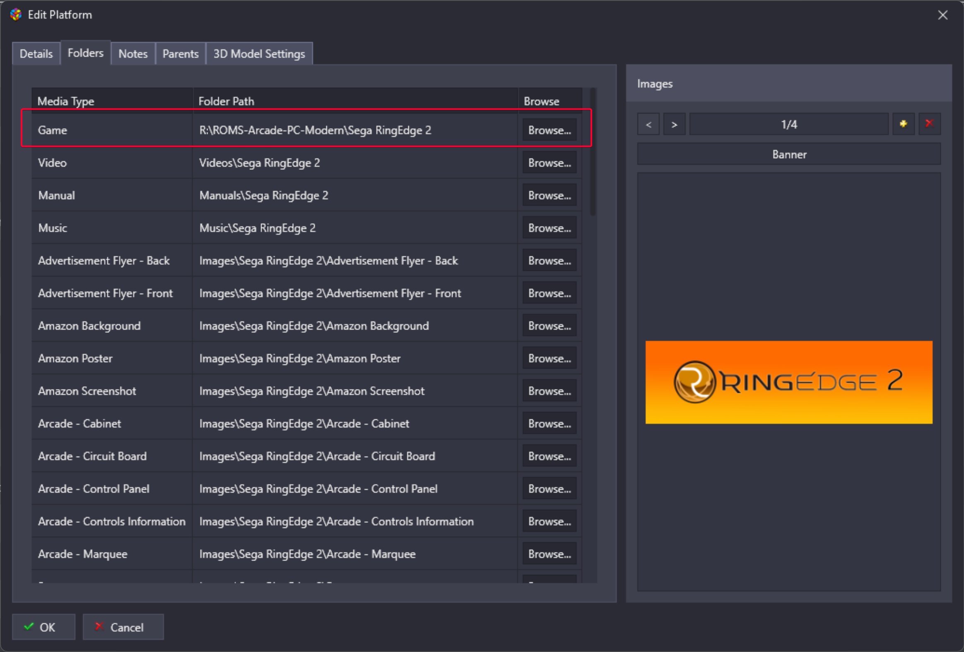This screenshot has height=652, width=964.
Task: Open the Notes tab
Action: click(133, 53)
